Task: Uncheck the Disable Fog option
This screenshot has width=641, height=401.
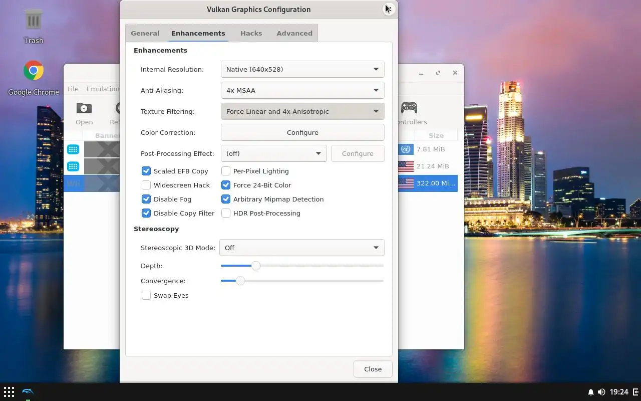Action: (146, 199)
